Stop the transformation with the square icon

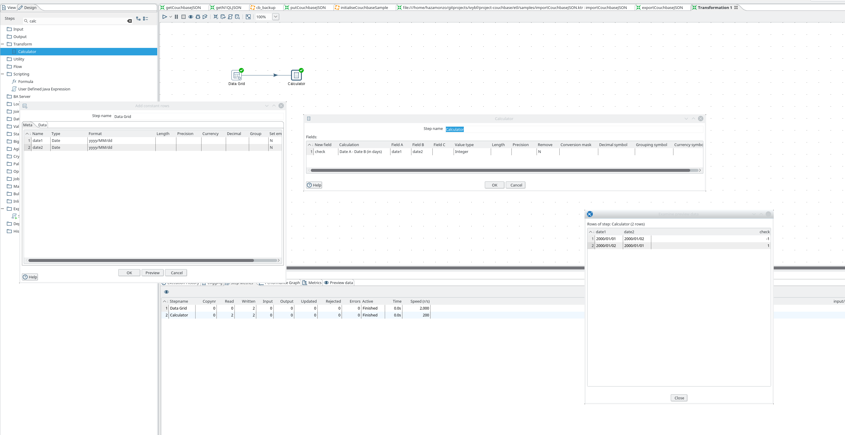click(183, 17)
